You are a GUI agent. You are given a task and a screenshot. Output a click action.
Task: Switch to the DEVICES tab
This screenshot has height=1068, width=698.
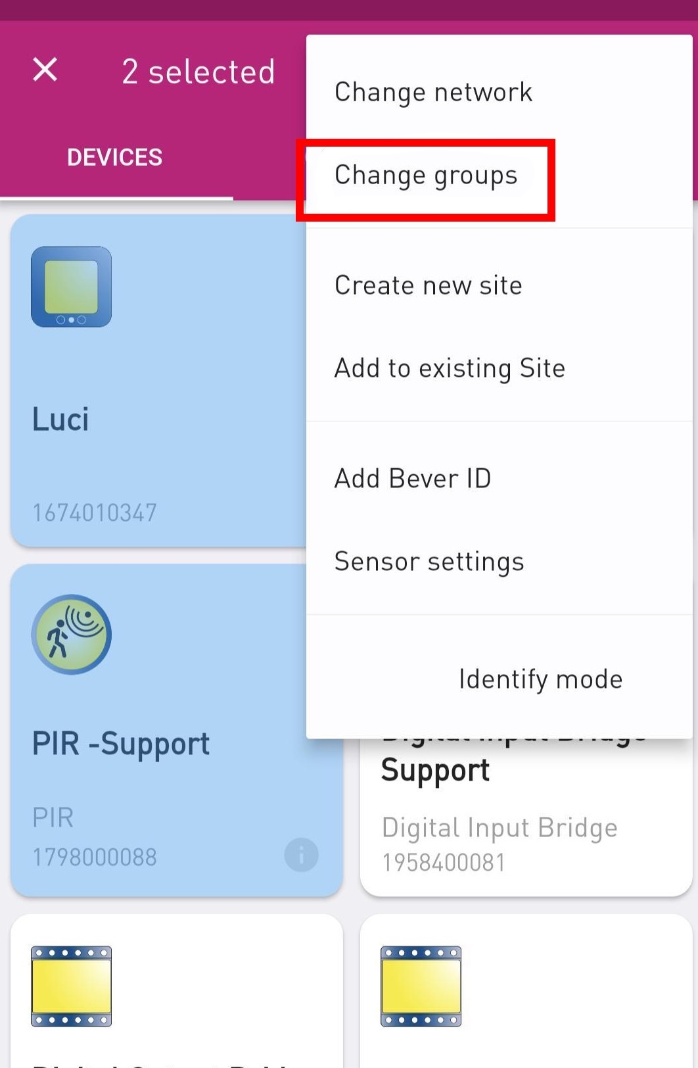[115, 158]
